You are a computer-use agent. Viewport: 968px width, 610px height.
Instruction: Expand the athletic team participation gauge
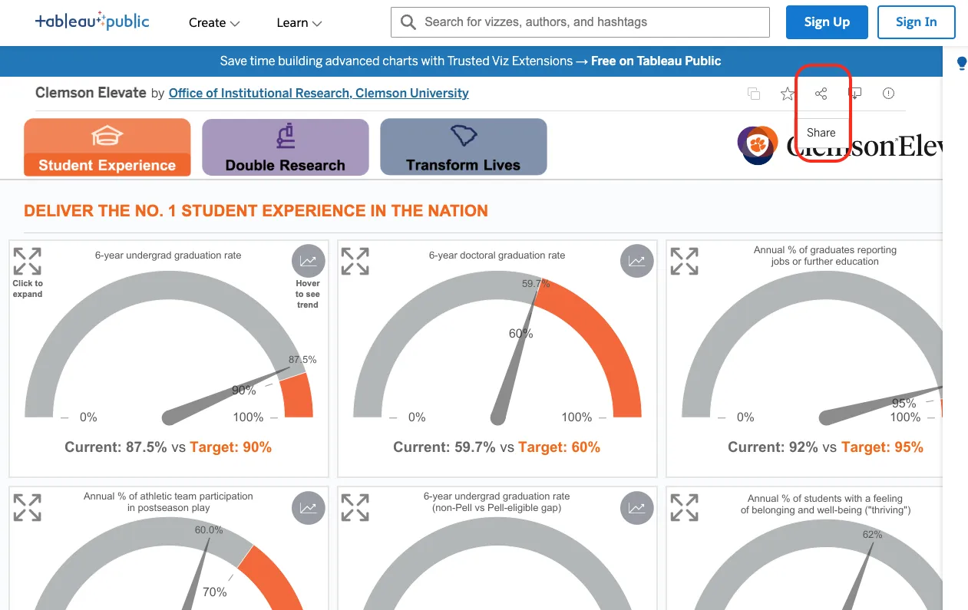click(x=27, y=507)
